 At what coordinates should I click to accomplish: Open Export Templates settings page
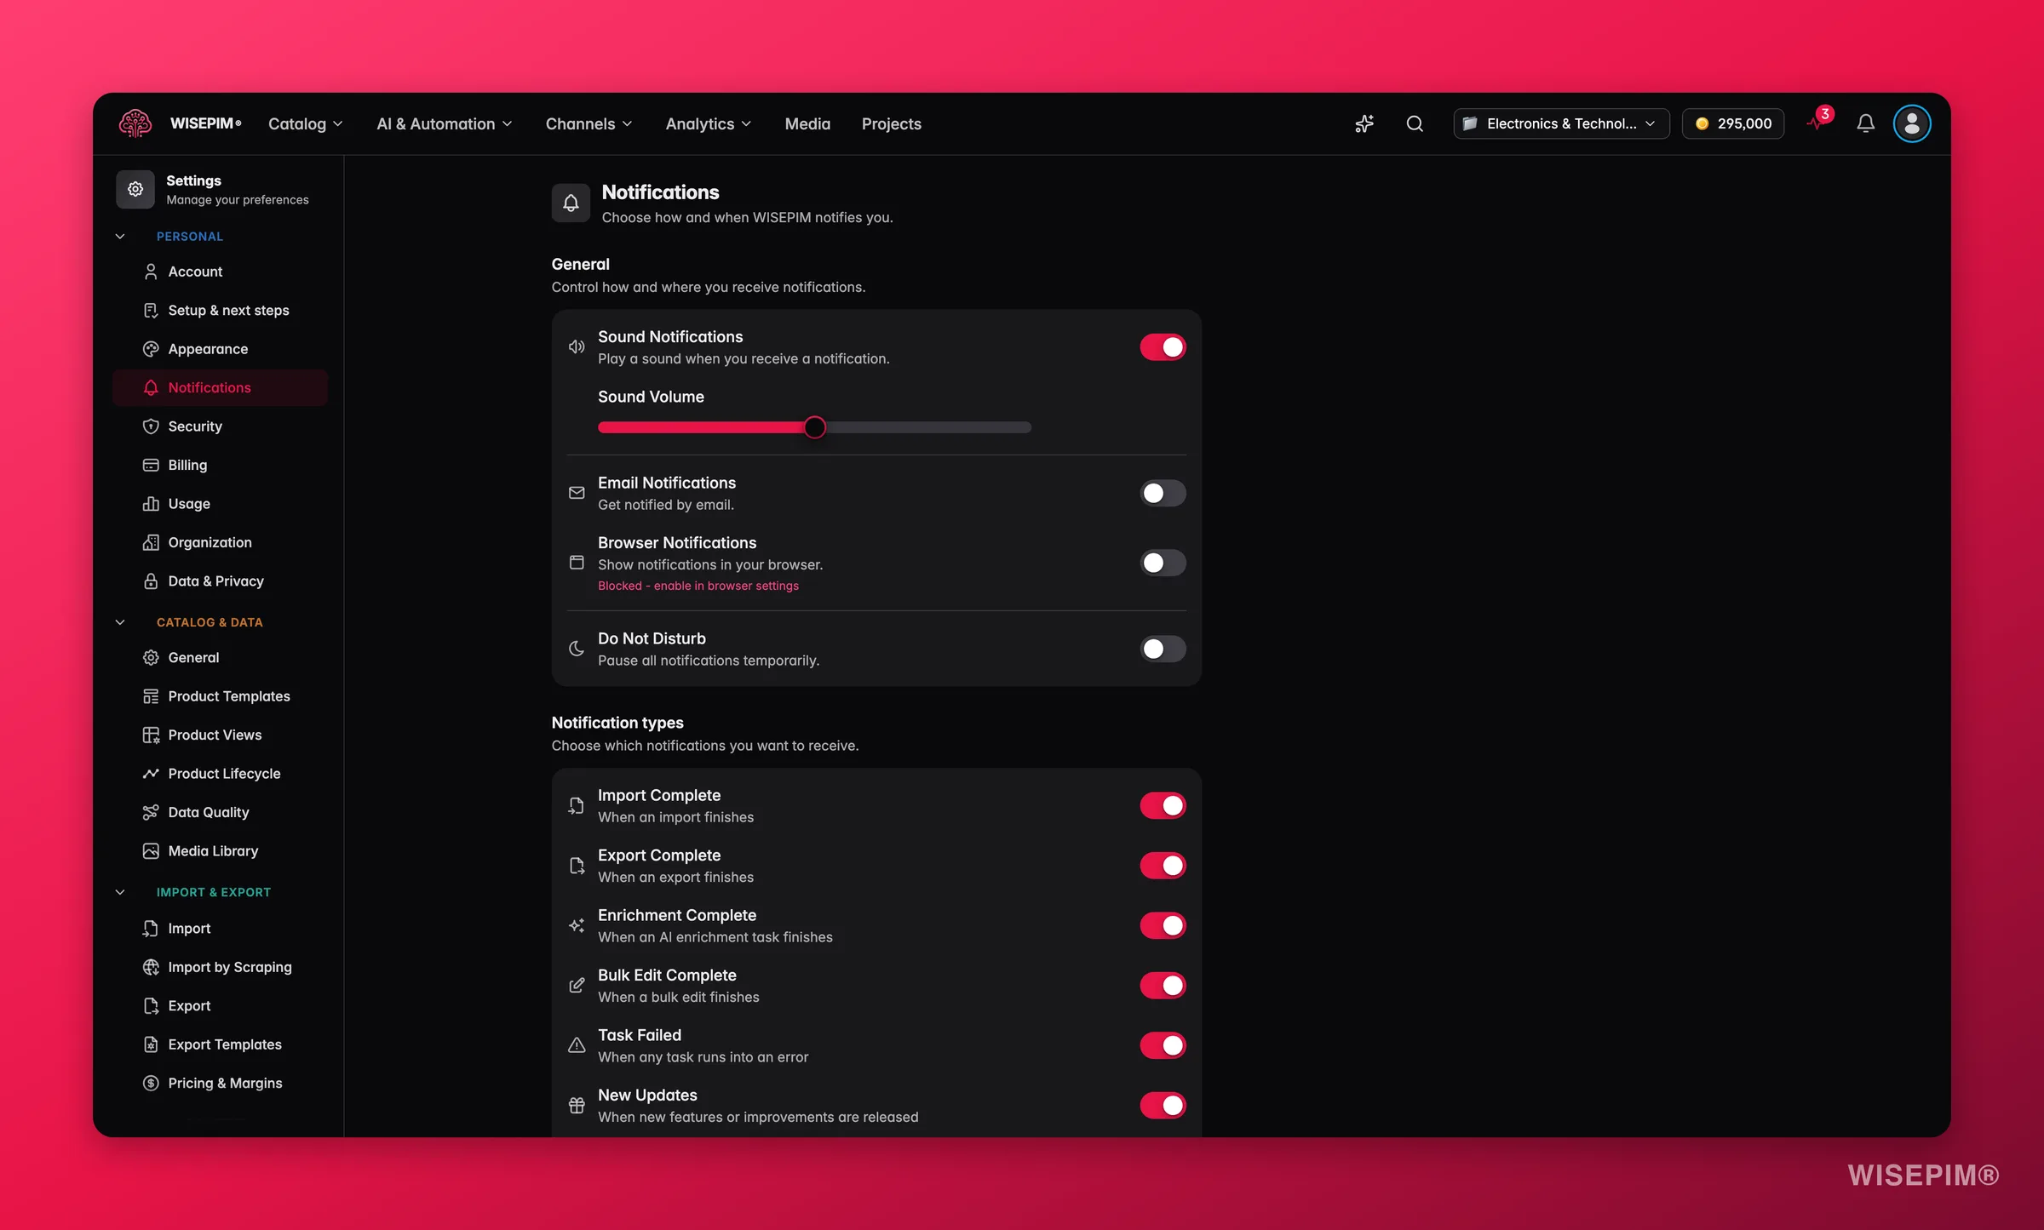[x=220, y=1044]
